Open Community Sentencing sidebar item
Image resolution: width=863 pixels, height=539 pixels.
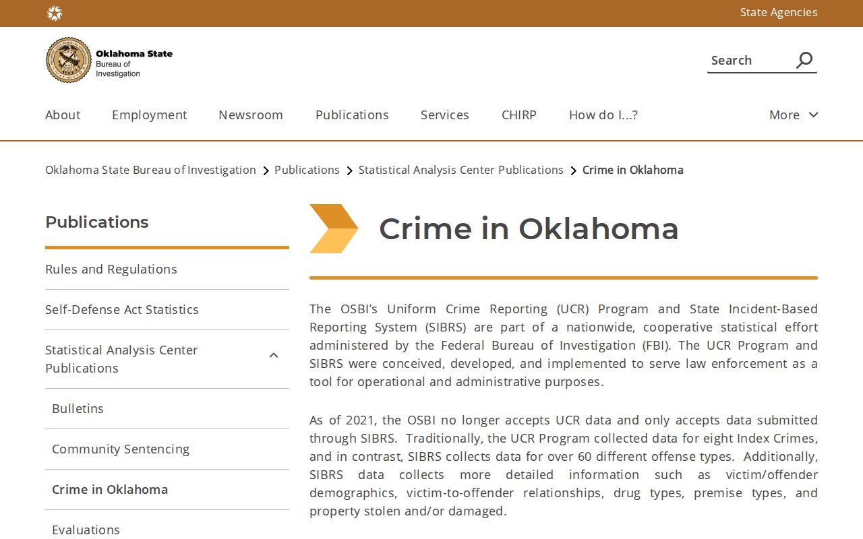tap(121, 449)
